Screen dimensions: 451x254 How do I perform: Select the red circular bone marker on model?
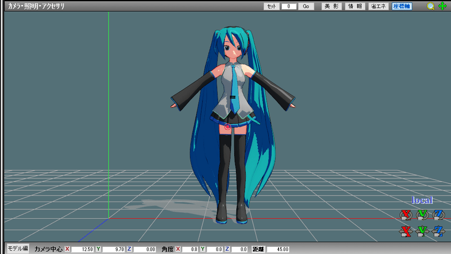227,126
